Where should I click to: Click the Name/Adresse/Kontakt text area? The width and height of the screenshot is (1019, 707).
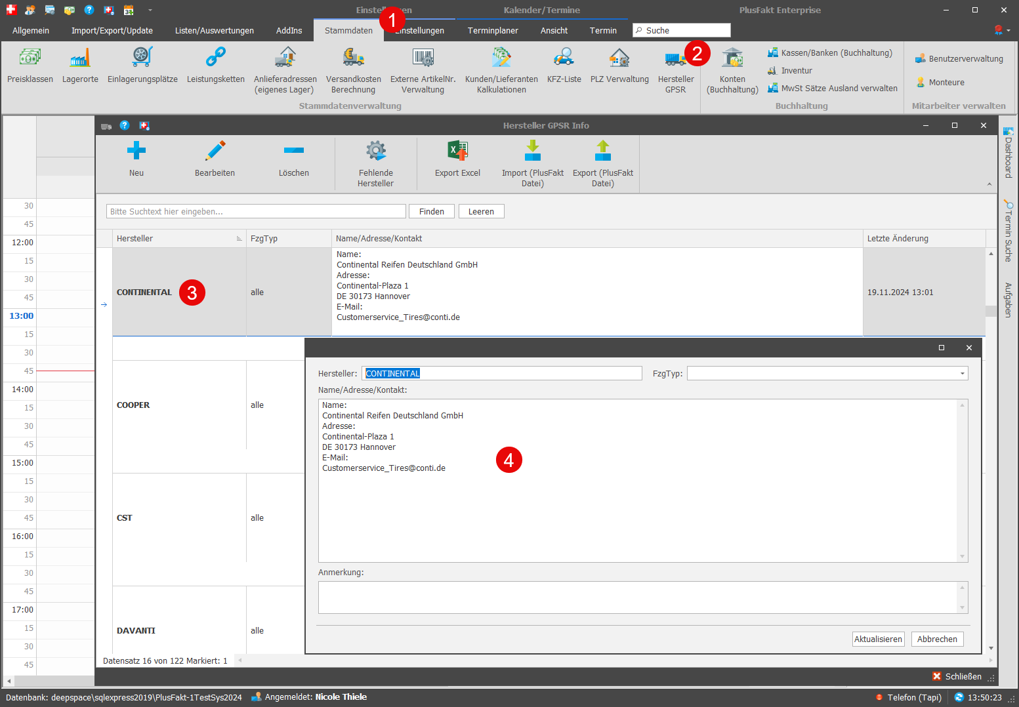click(638, 481)
